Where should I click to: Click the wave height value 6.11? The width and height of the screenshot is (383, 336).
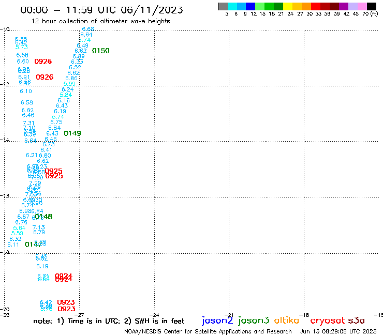coord(13,245)
